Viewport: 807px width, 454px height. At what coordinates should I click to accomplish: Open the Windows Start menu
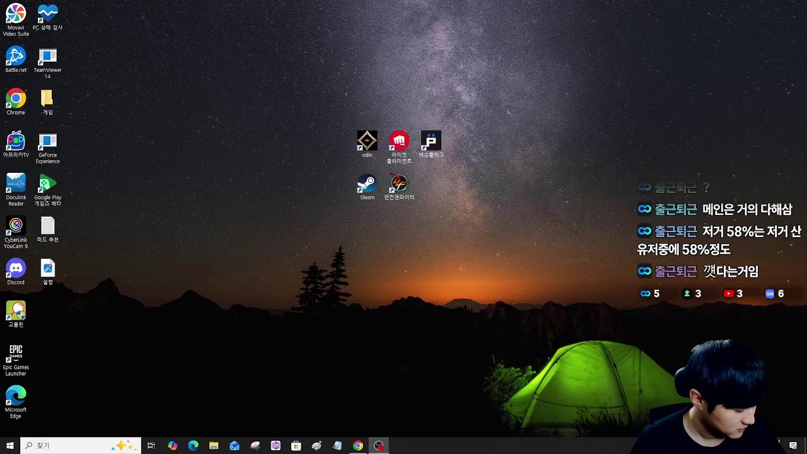click(x=9, y=446)
